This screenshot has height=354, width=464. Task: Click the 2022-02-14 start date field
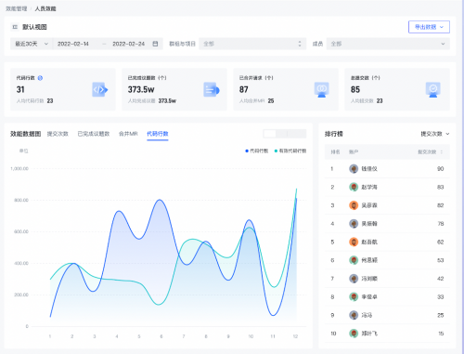pyautogui.click(x=73, y=44)
